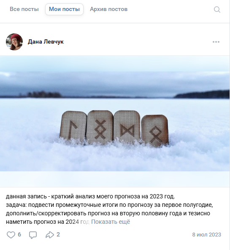Select the Мои посты tab
Viewport: 230px width, 250px height.
tap(64, 9)
